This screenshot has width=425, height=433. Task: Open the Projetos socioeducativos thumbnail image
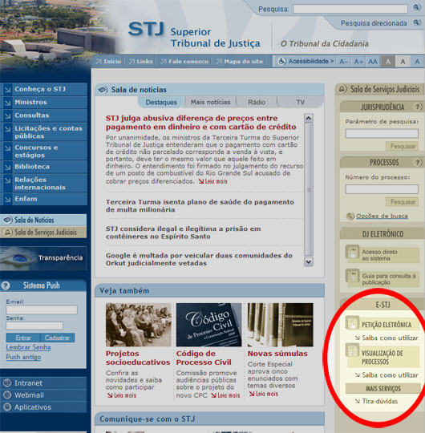pyautogui.click(x=139, y=325)
